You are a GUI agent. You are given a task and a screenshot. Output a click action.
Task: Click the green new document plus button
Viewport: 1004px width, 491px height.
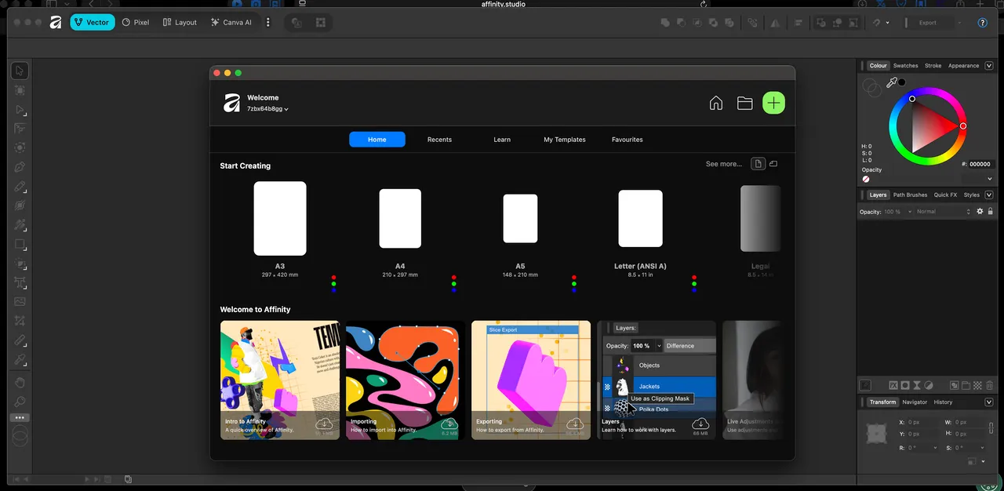[x=773, y=103]
